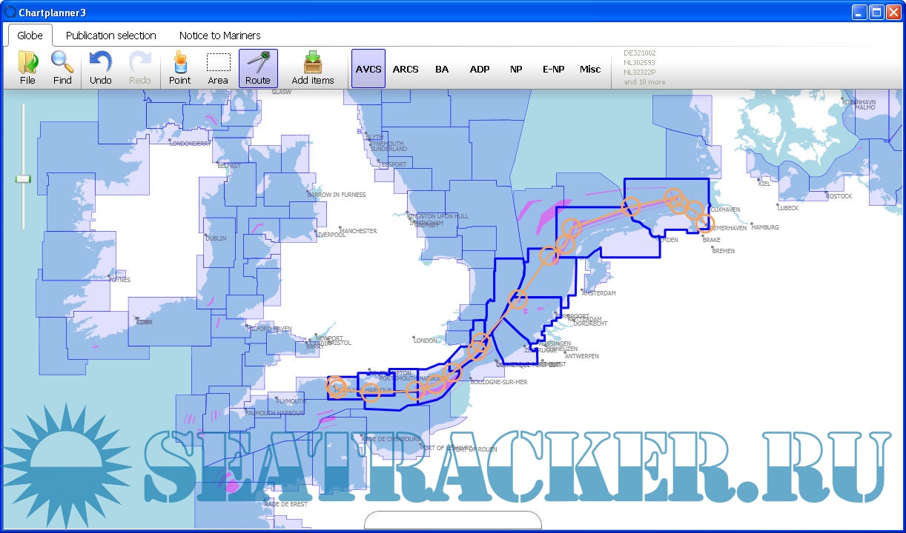Enable the ARCS chart layer
Image resolution: width=906 pixels, height=533 pixels.
coord(406,69)
